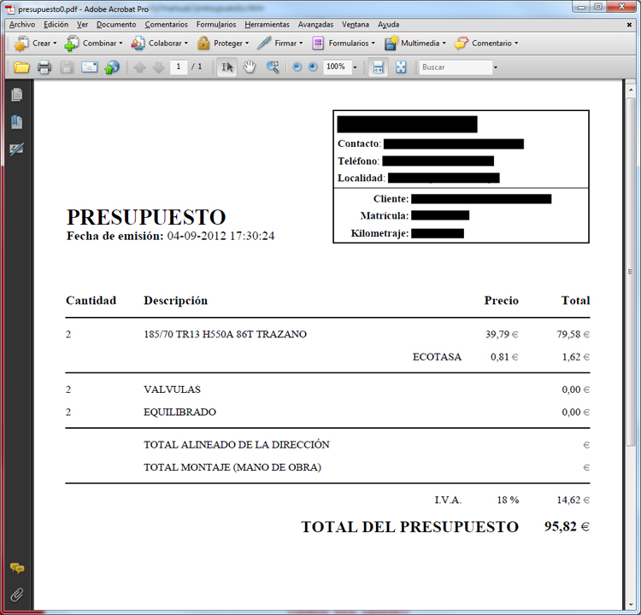Click the I.V.A. 18 % value

(509, 500)
